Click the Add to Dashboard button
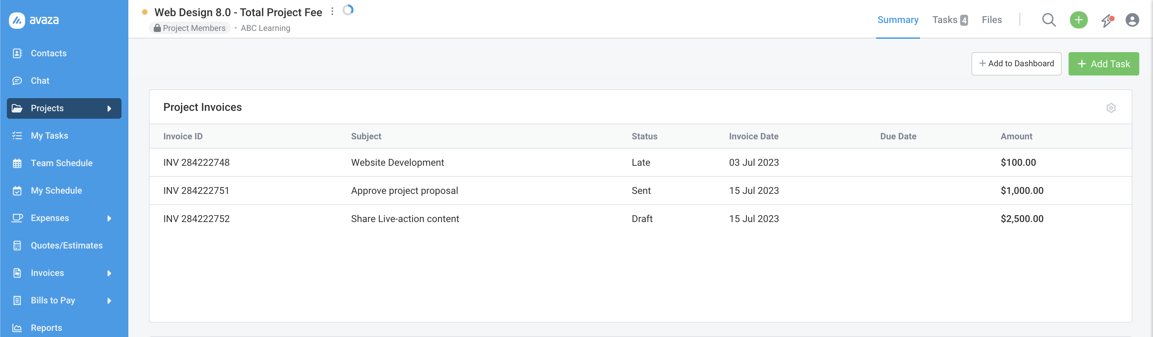This screenshot has width=1153, height=337. pyautogui.click(x=1016, y=63)
